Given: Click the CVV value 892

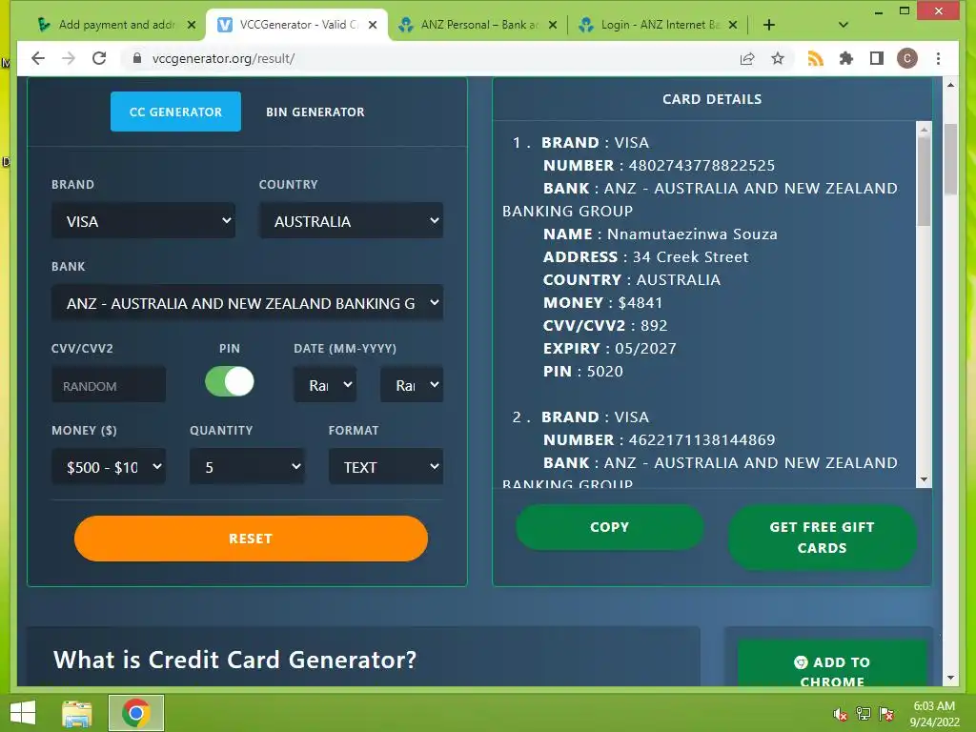Looking at the screenshot, I should [654, 326].
